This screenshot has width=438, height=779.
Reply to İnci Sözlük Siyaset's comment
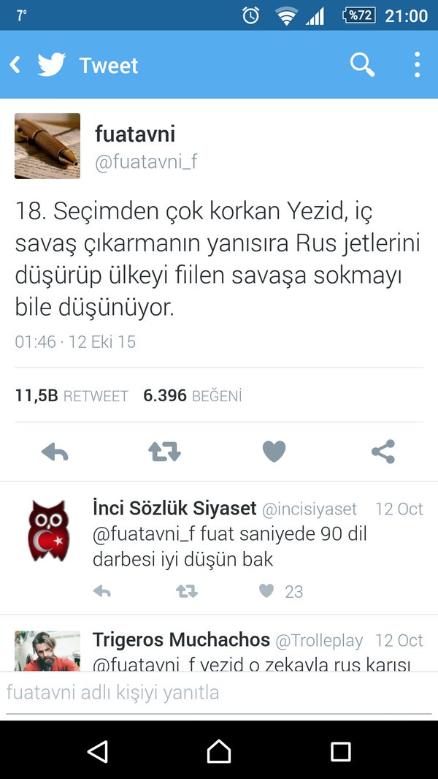[x=101, y=590]
